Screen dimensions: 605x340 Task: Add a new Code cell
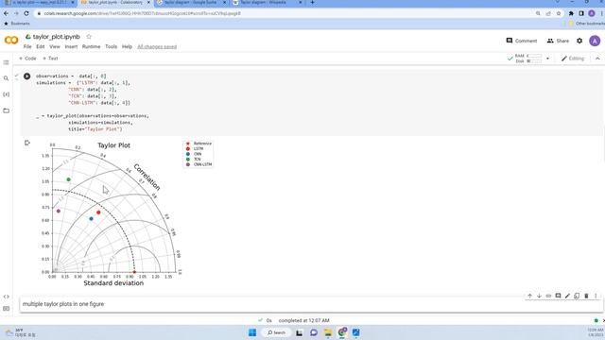pyautogui.click(x=27, y=59)
